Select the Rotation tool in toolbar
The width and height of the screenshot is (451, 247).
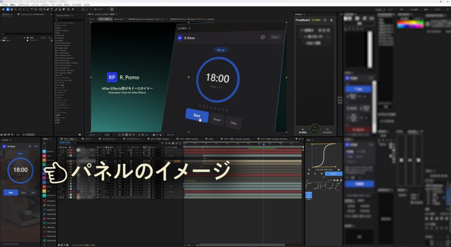click(x=32, y=10)
